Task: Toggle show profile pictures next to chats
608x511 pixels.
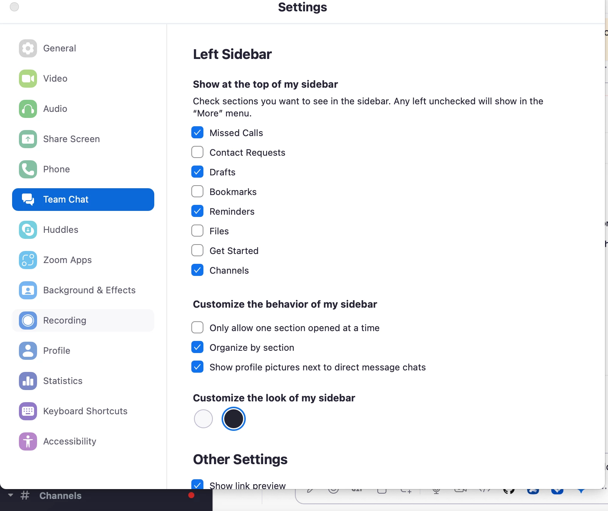Action: click(x=197, y=367)
